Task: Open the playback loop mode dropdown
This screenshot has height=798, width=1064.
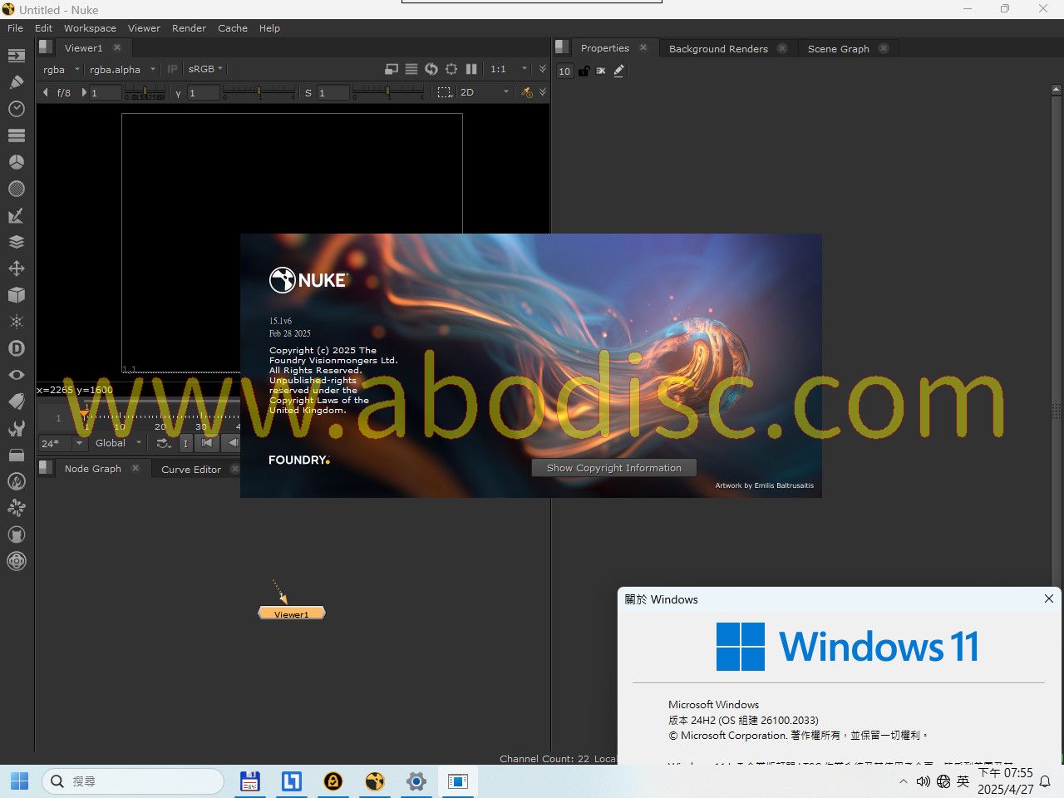Action: click(164, 444)
